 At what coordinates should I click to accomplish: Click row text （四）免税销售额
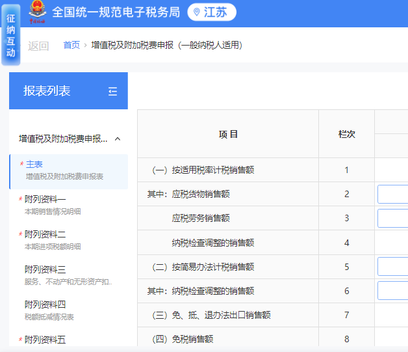183,339
